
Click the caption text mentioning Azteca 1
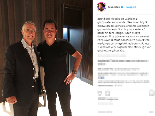pyautogui.click(x=124, y=35)
